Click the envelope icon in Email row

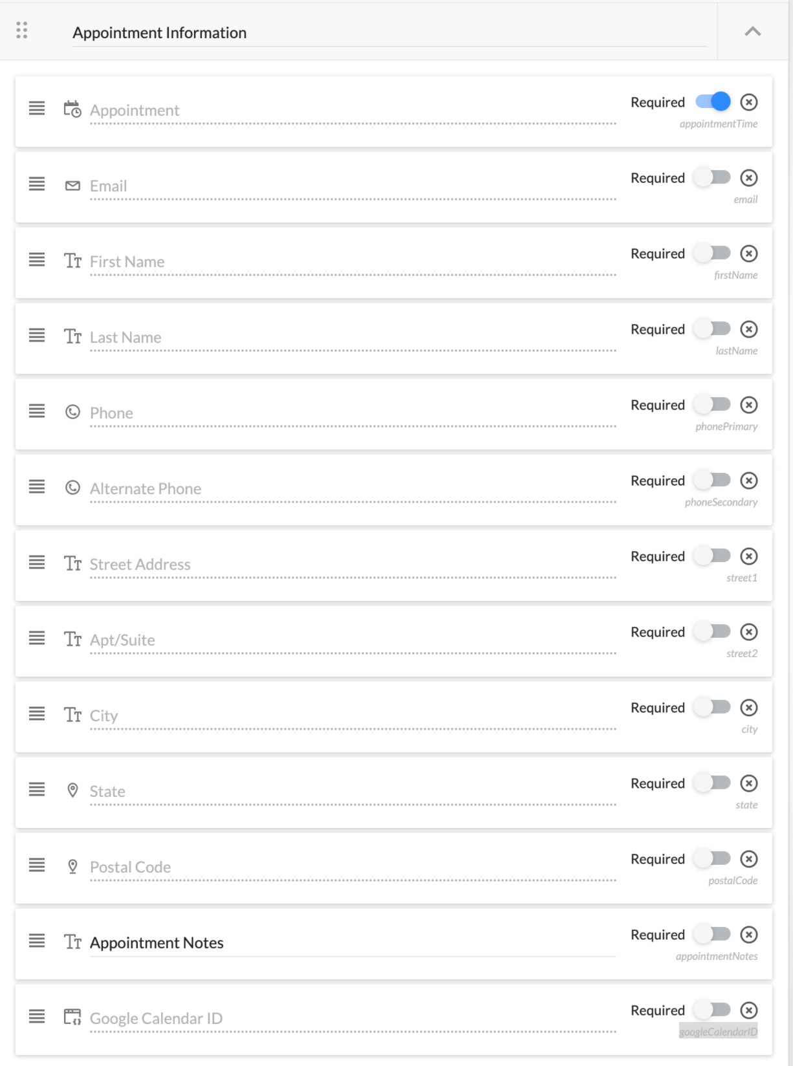[72, 186]
